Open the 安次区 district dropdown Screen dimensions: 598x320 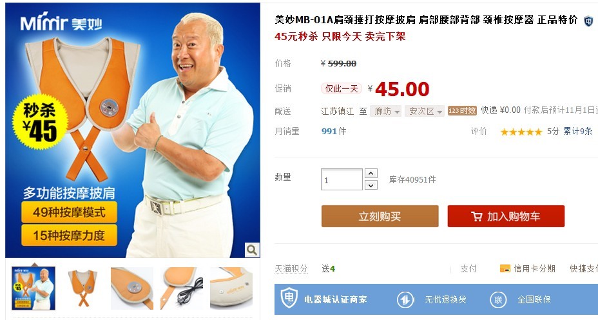(x=425, y=111)
